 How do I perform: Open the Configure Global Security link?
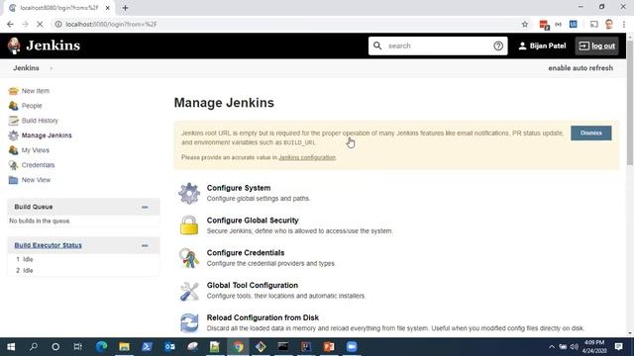pos(253,221)
